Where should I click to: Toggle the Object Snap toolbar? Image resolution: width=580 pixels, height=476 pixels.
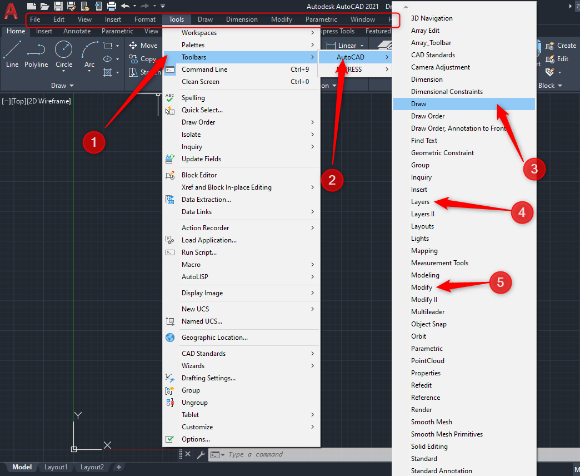(464, 324)
